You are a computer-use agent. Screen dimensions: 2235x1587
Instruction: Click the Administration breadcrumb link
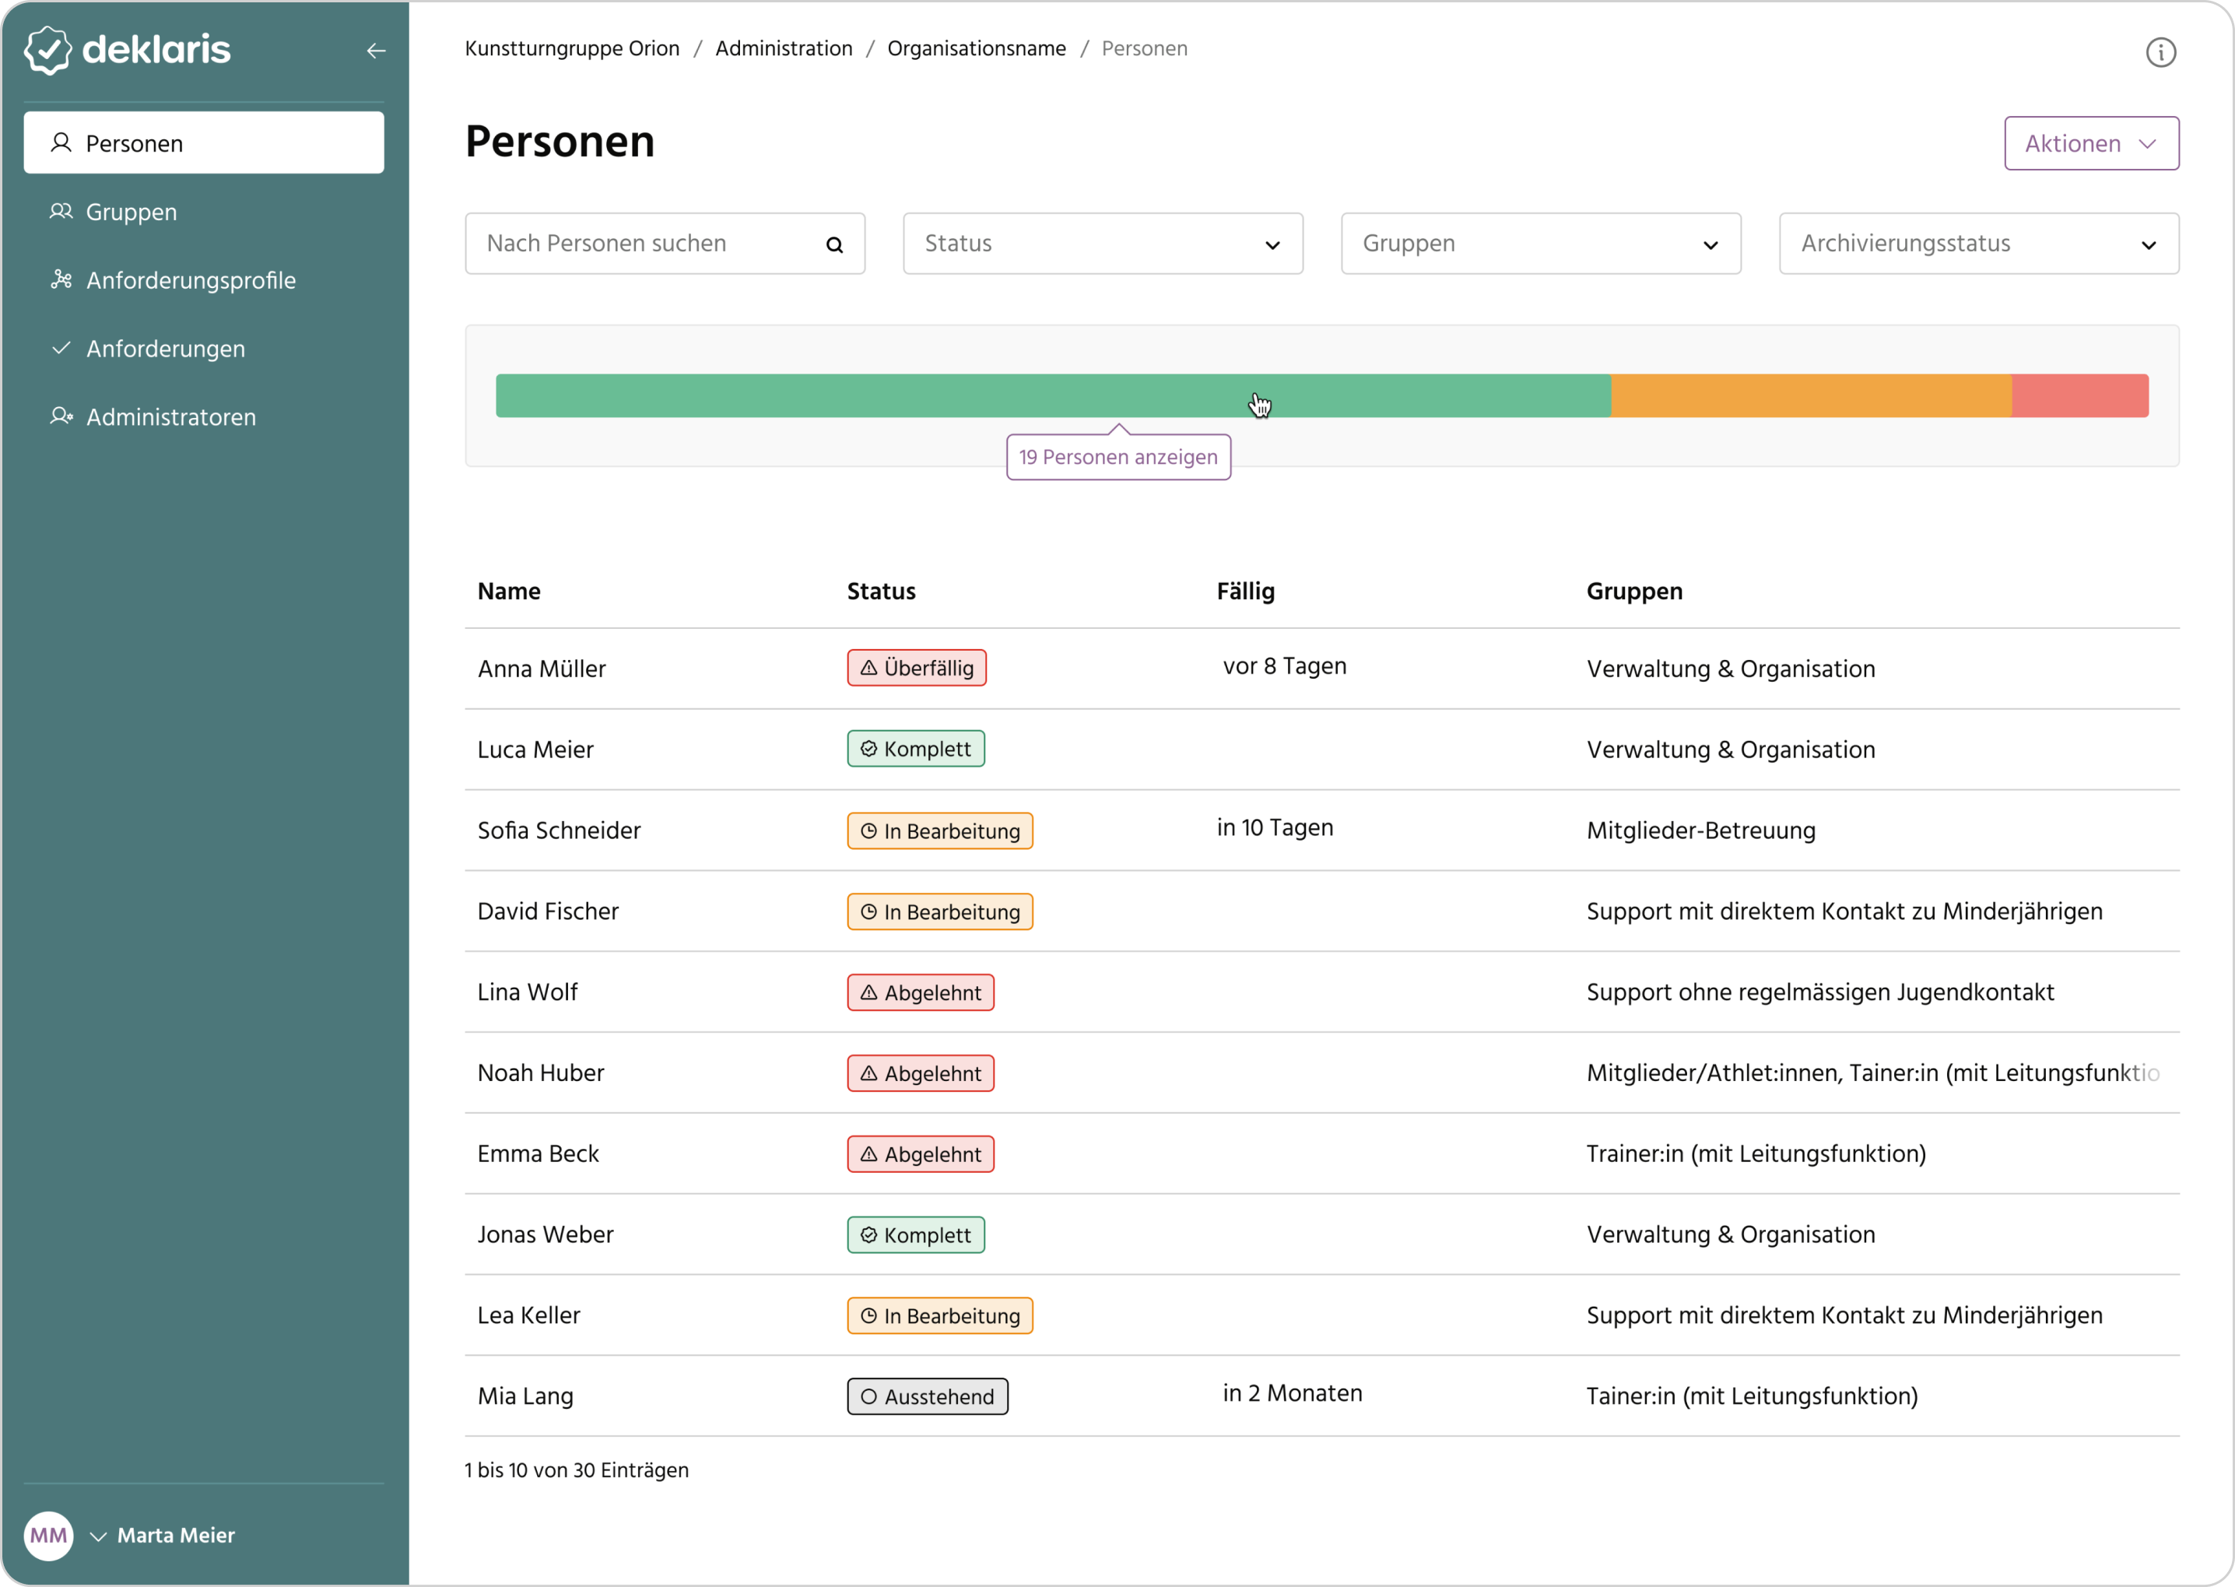click(x=784, y=49)
